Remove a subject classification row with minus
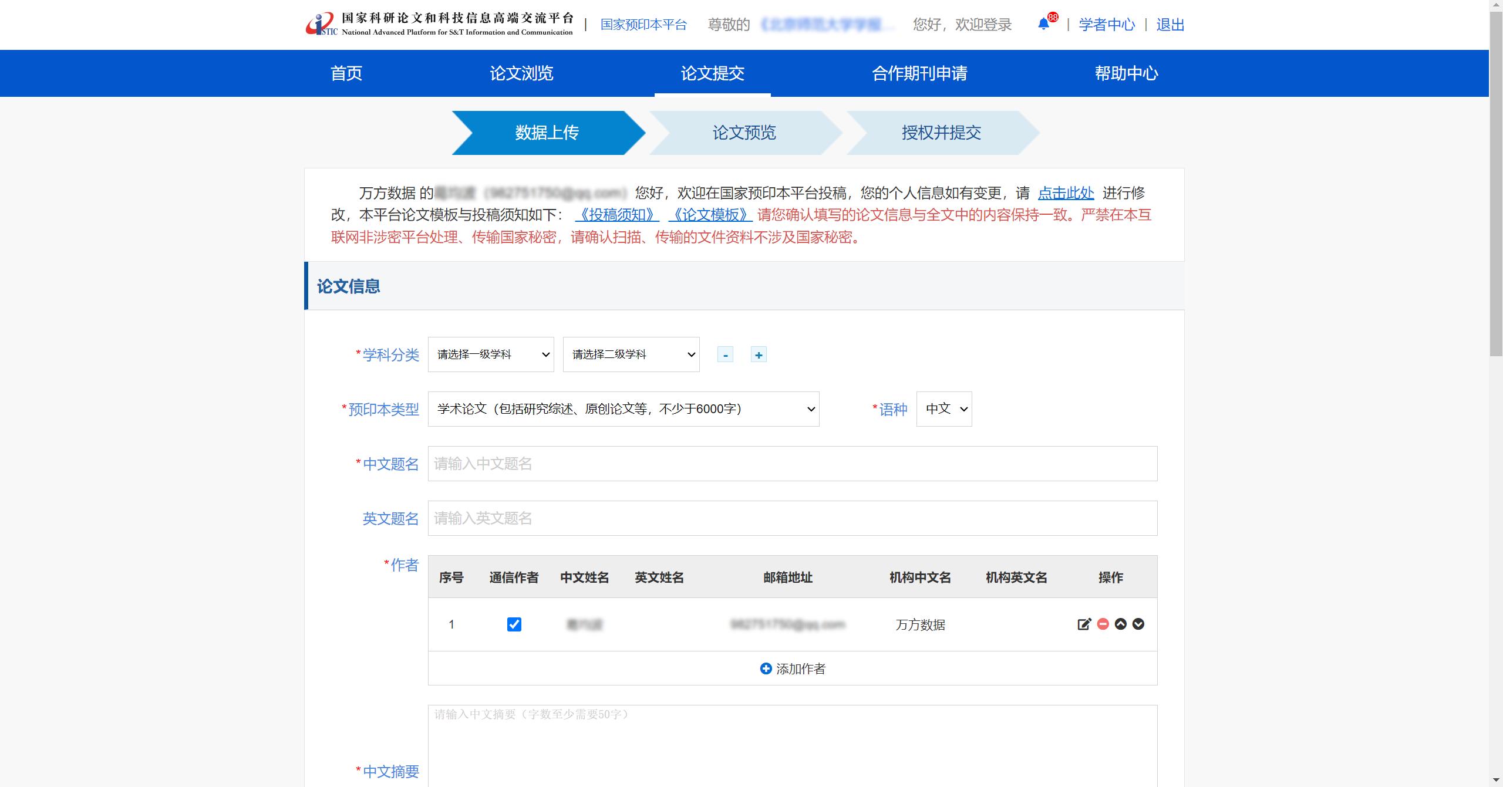 click(x=726, y=354)
